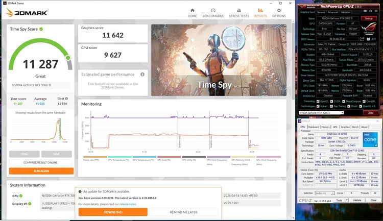This screenshot has width=383, height=221.
Task: Click the score distribution chart
Action: pyautogui.click(x=39, y=130)
